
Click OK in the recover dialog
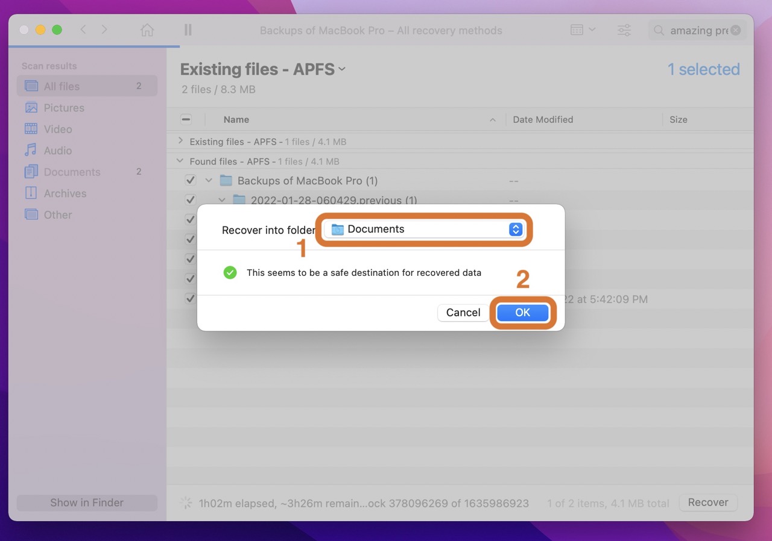pyautogui.click(x=522, y=312)
